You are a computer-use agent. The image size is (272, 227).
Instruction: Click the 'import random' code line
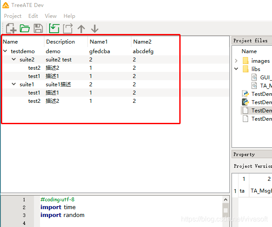click(x=62, y=215)
